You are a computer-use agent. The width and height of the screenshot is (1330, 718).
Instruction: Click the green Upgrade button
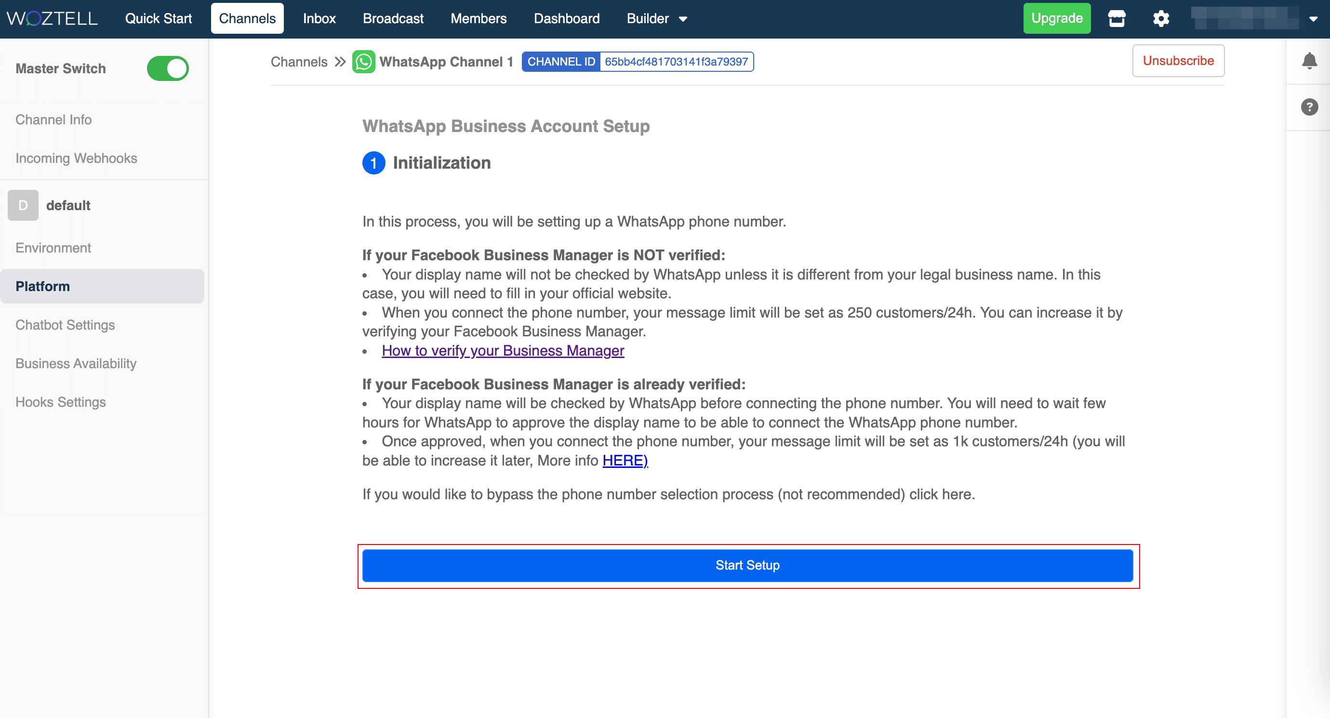tap(1057, 19)
